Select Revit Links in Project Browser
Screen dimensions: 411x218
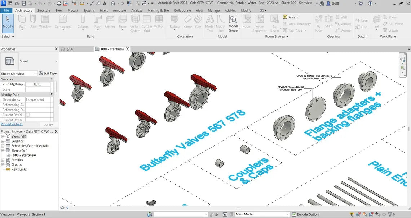pos(19,170)
